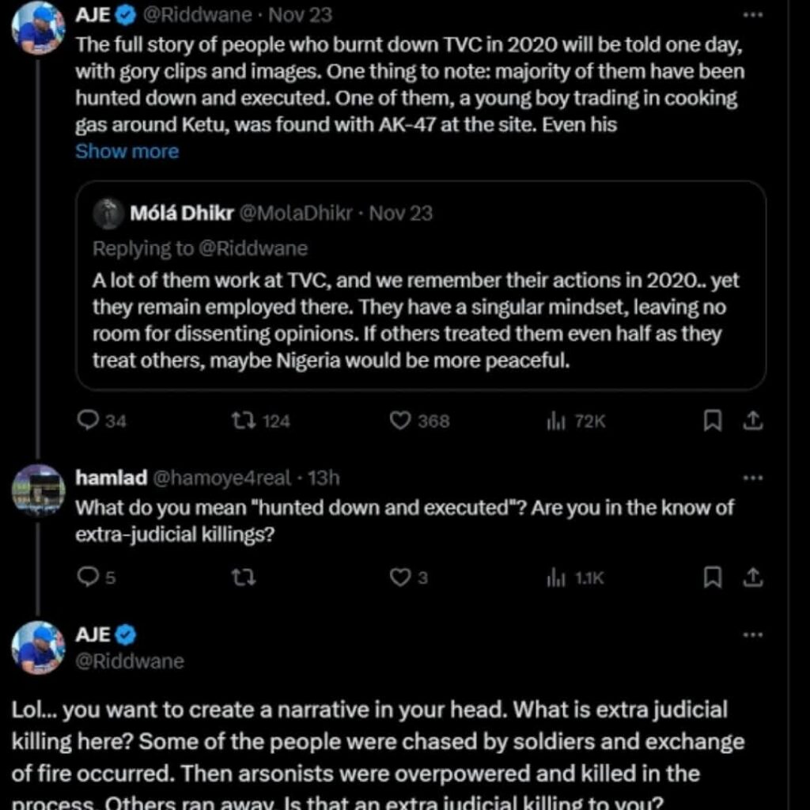Open more options on AJE's reply tweet
Screen dimensions: 810x810
pyautogui.click(x=754, y=634)
